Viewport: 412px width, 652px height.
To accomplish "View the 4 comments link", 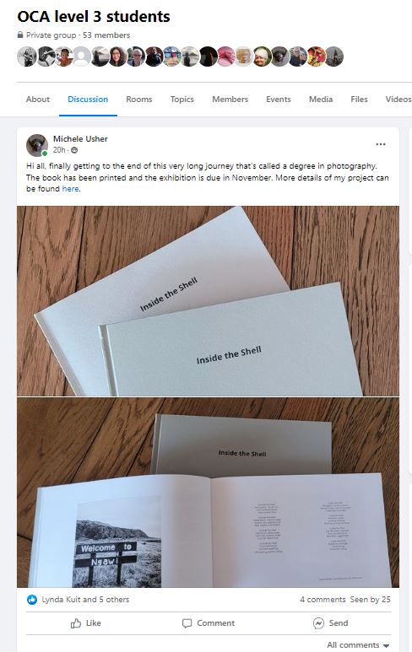I will (x=323, y=599).
